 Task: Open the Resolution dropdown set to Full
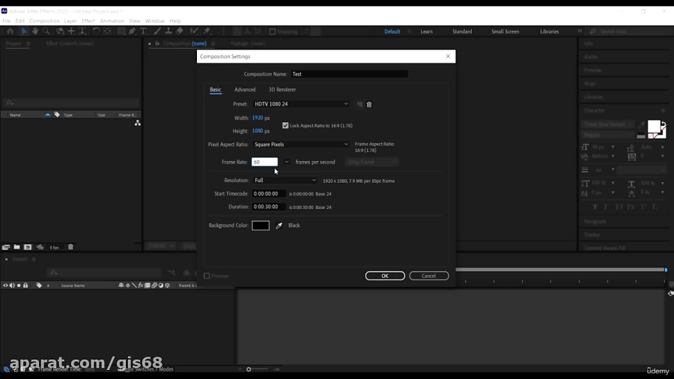click(285, 181)
